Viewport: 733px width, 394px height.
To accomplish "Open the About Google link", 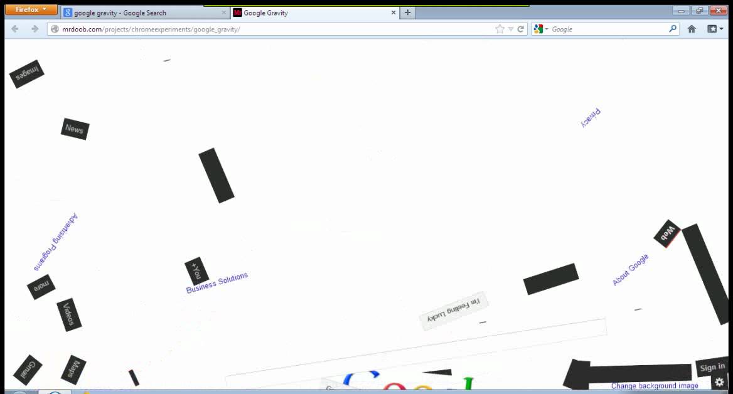I will tap(630, 270).
